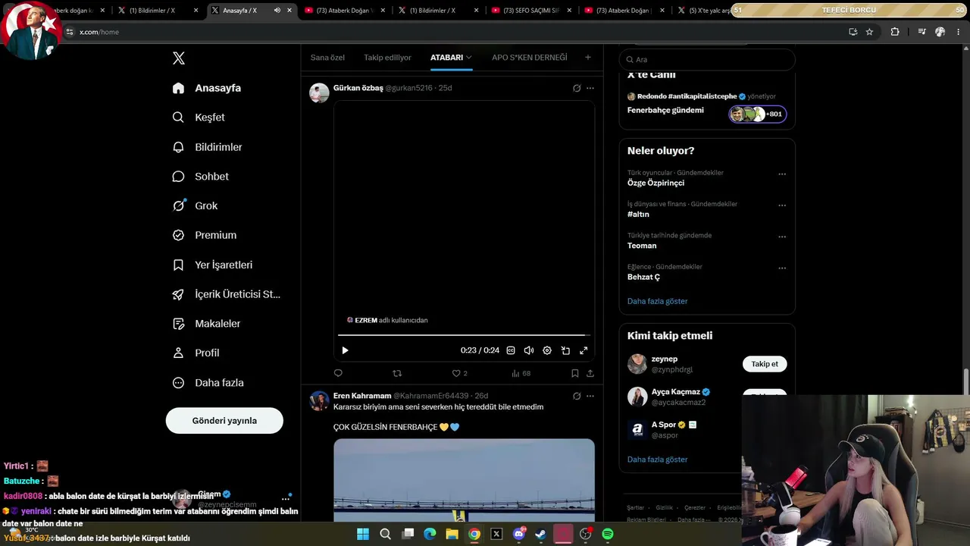Open Makaleler in the sidebar
The width and height of the screenshot is (970, 546).
(206, 324)
